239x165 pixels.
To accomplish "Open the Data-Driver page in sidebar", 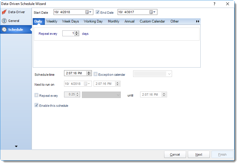I will coord(16,12).
